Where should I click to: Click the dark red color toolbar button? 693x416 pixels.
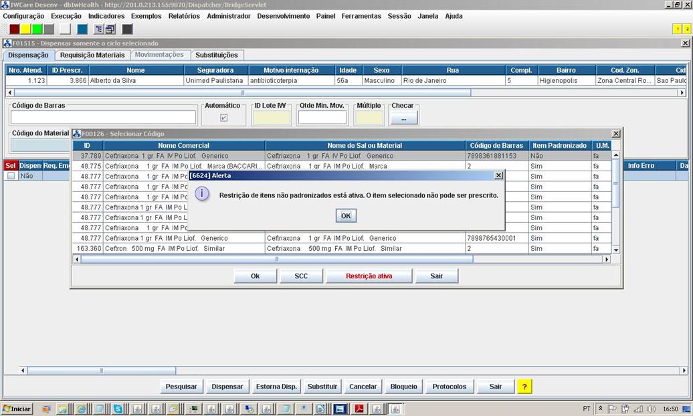[14, 29]
